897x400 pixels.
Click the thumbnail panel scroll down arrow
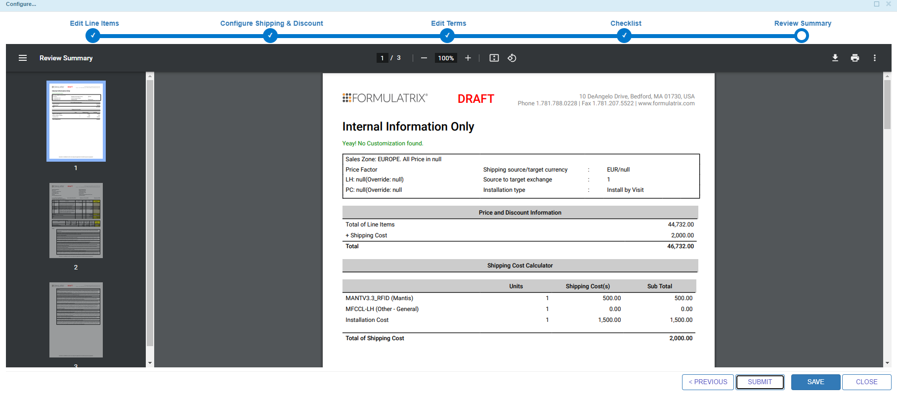[150, 363]
